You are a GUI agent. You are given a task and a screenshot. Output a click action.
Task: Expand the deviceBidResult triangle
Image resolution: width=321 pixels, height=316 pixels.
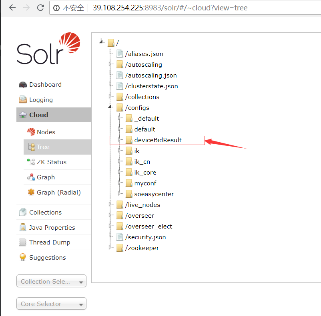coord(120,140)
